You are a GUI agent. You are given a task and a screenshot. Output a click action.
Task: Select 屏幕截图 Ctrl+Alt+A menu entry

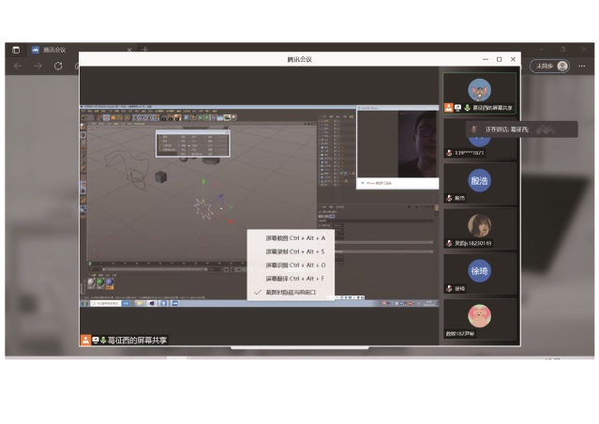(294, 238)
